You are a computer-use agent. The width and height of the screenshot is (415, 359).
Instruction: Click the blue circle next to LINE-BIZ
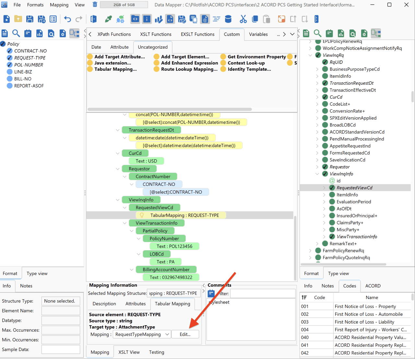(10, 72)
